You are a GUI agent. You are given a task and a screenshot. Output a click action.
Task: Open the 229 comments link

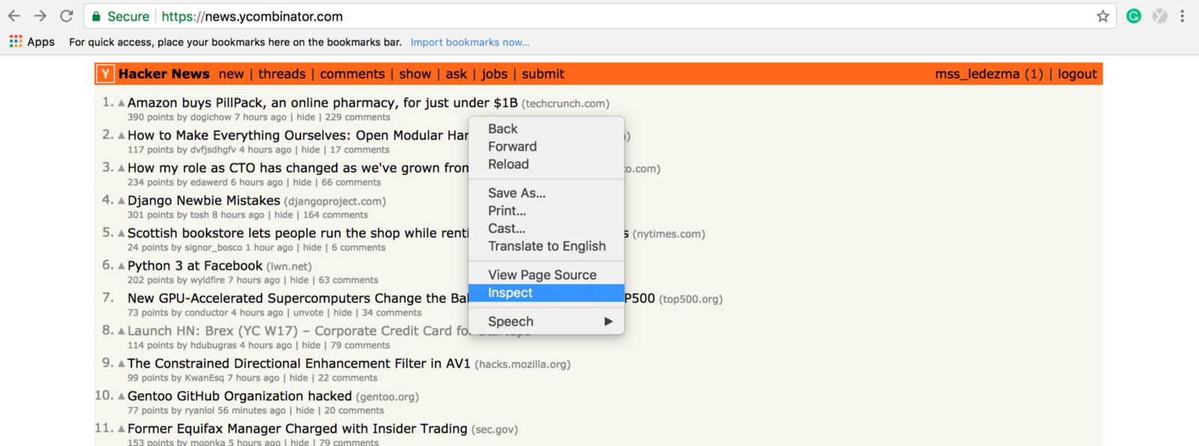pyautogui.click(x=357, y=117)
